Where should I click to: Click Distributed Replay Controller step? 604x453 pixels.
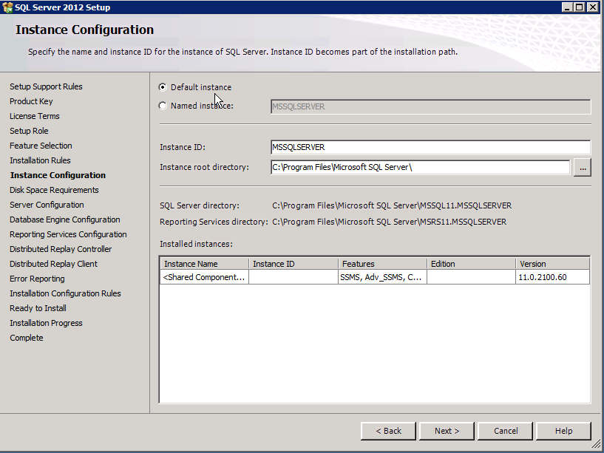click(x=61, y=249)
